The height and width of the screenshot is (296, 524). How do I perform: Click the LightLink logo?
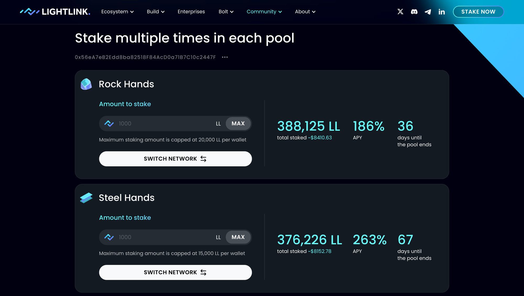[x=55, y=12]
